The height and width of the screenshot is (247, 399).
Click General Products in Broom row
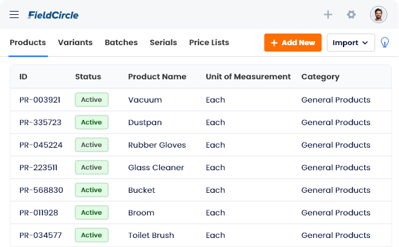(x=336, y=213)
